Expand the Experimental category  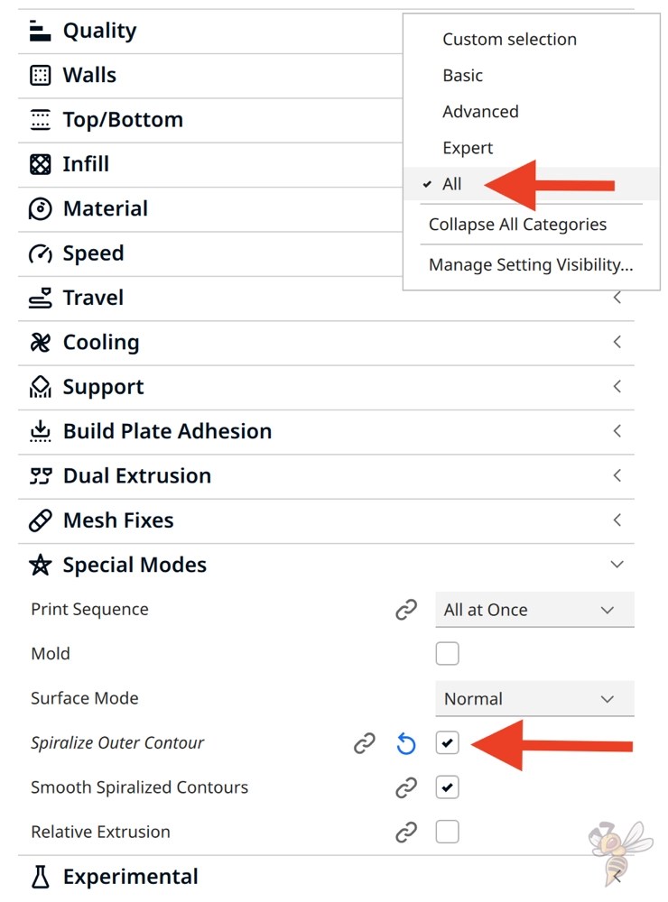click(130, 876)
